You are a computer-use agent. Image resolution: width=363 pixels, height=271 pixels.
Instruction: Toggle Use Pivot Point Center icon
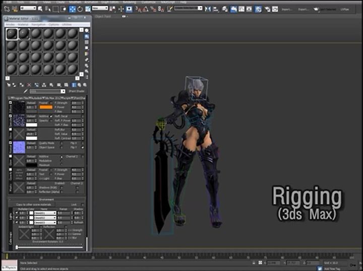click(x=113, y=9)
